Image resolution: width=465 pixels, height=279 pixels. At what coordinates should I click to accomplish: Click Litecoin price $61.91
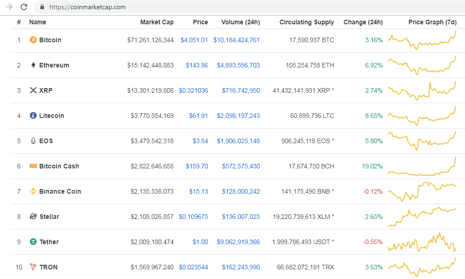(x=199, y=116)
